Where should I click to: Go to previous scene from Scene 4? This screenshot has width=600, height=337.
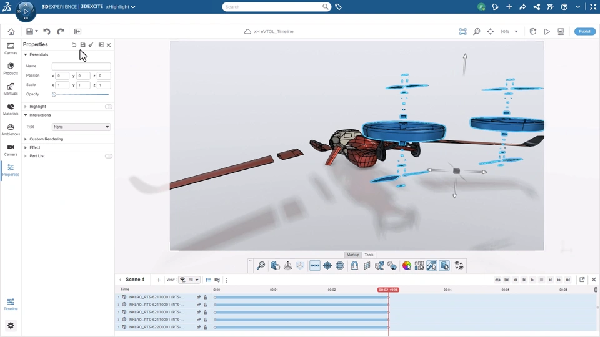pyautogui.click(x=120, y=280)
